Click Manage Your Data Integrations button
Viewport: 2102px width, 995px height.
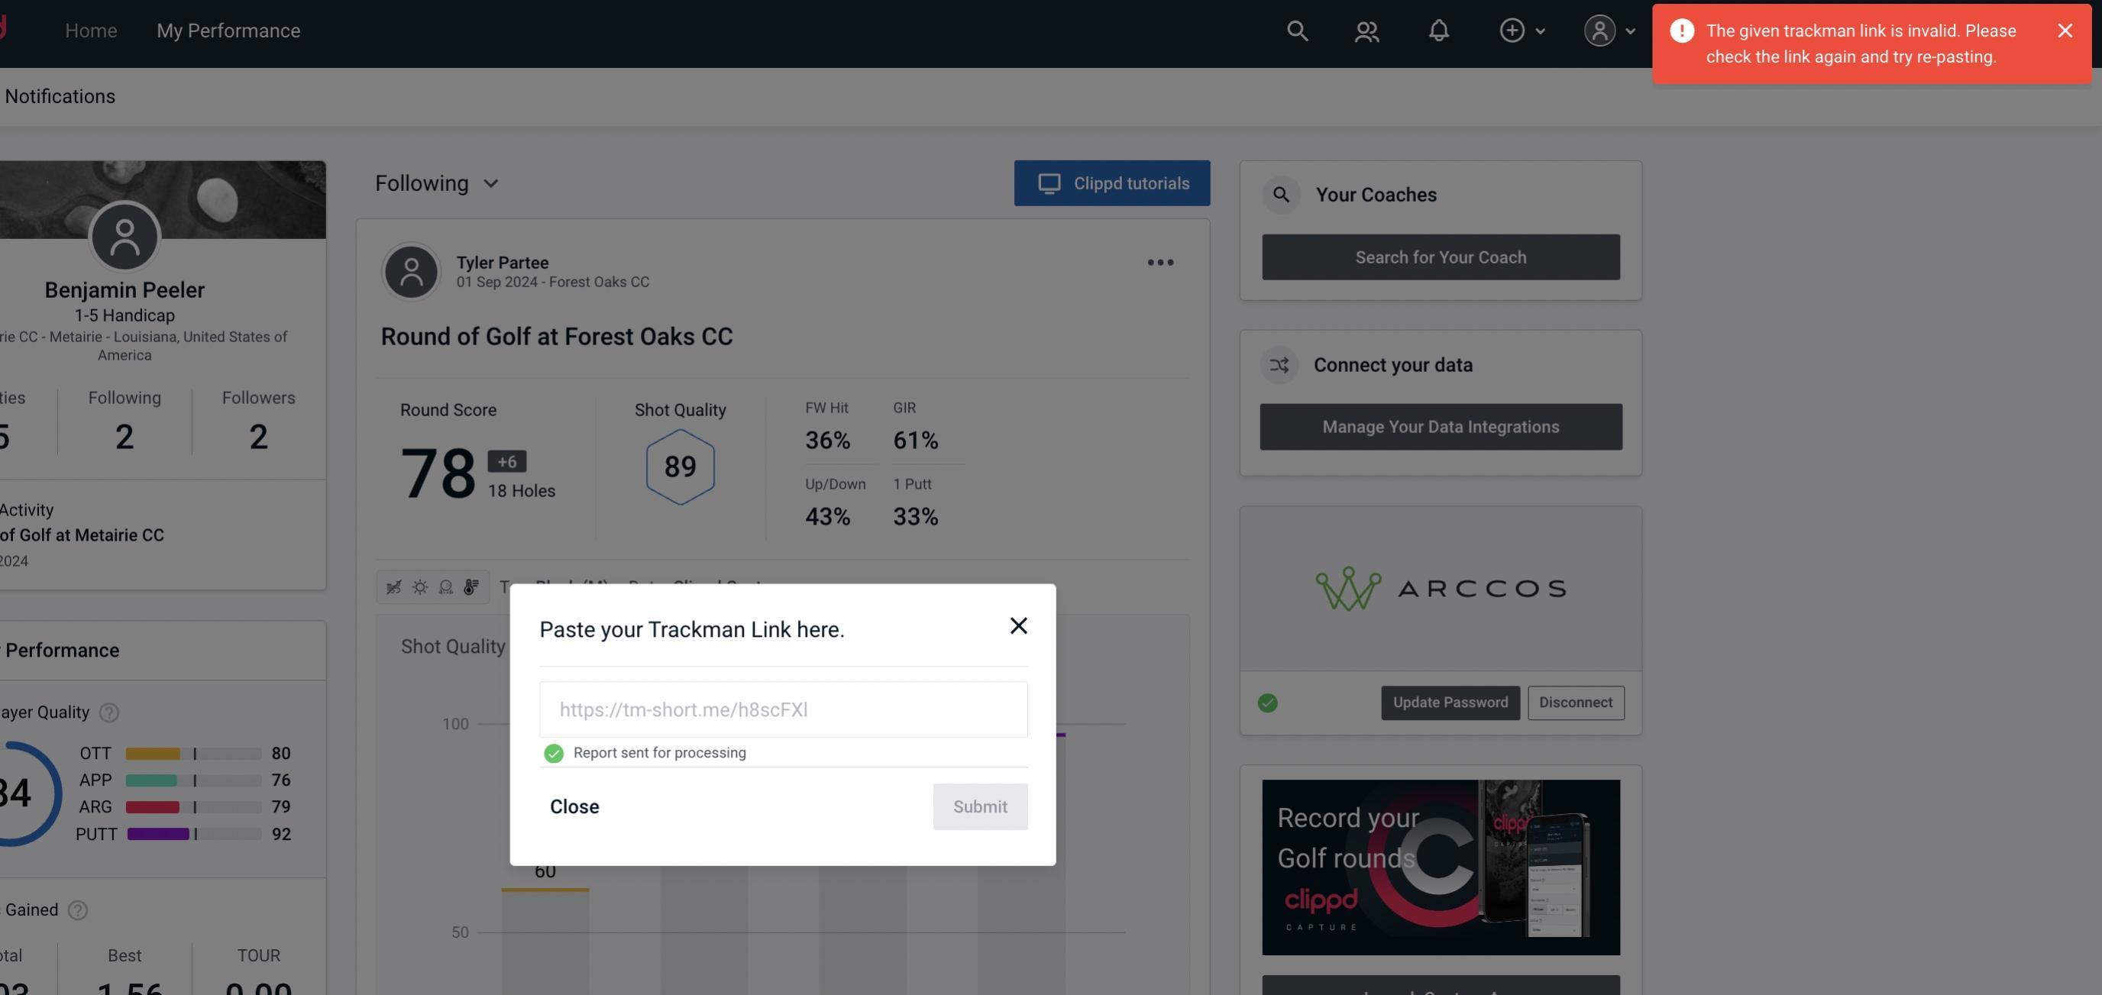coord(1441,426)
